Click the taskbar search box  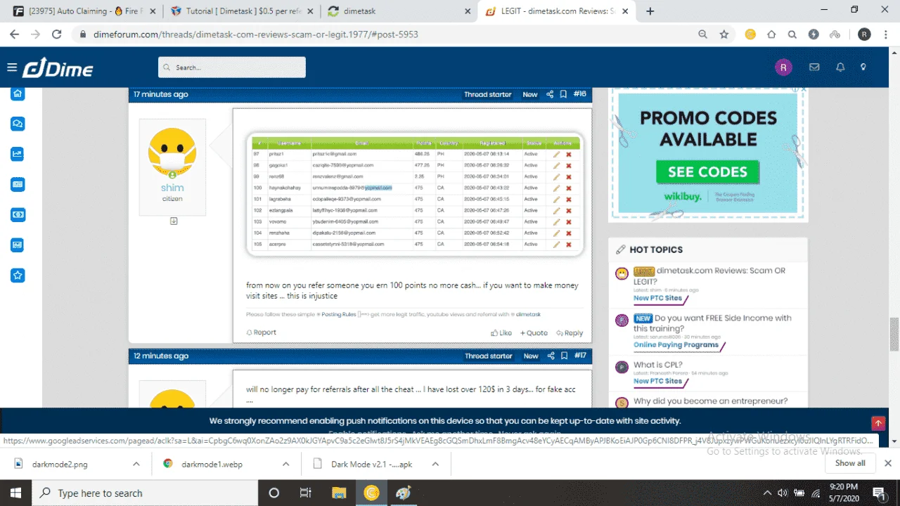144,493
